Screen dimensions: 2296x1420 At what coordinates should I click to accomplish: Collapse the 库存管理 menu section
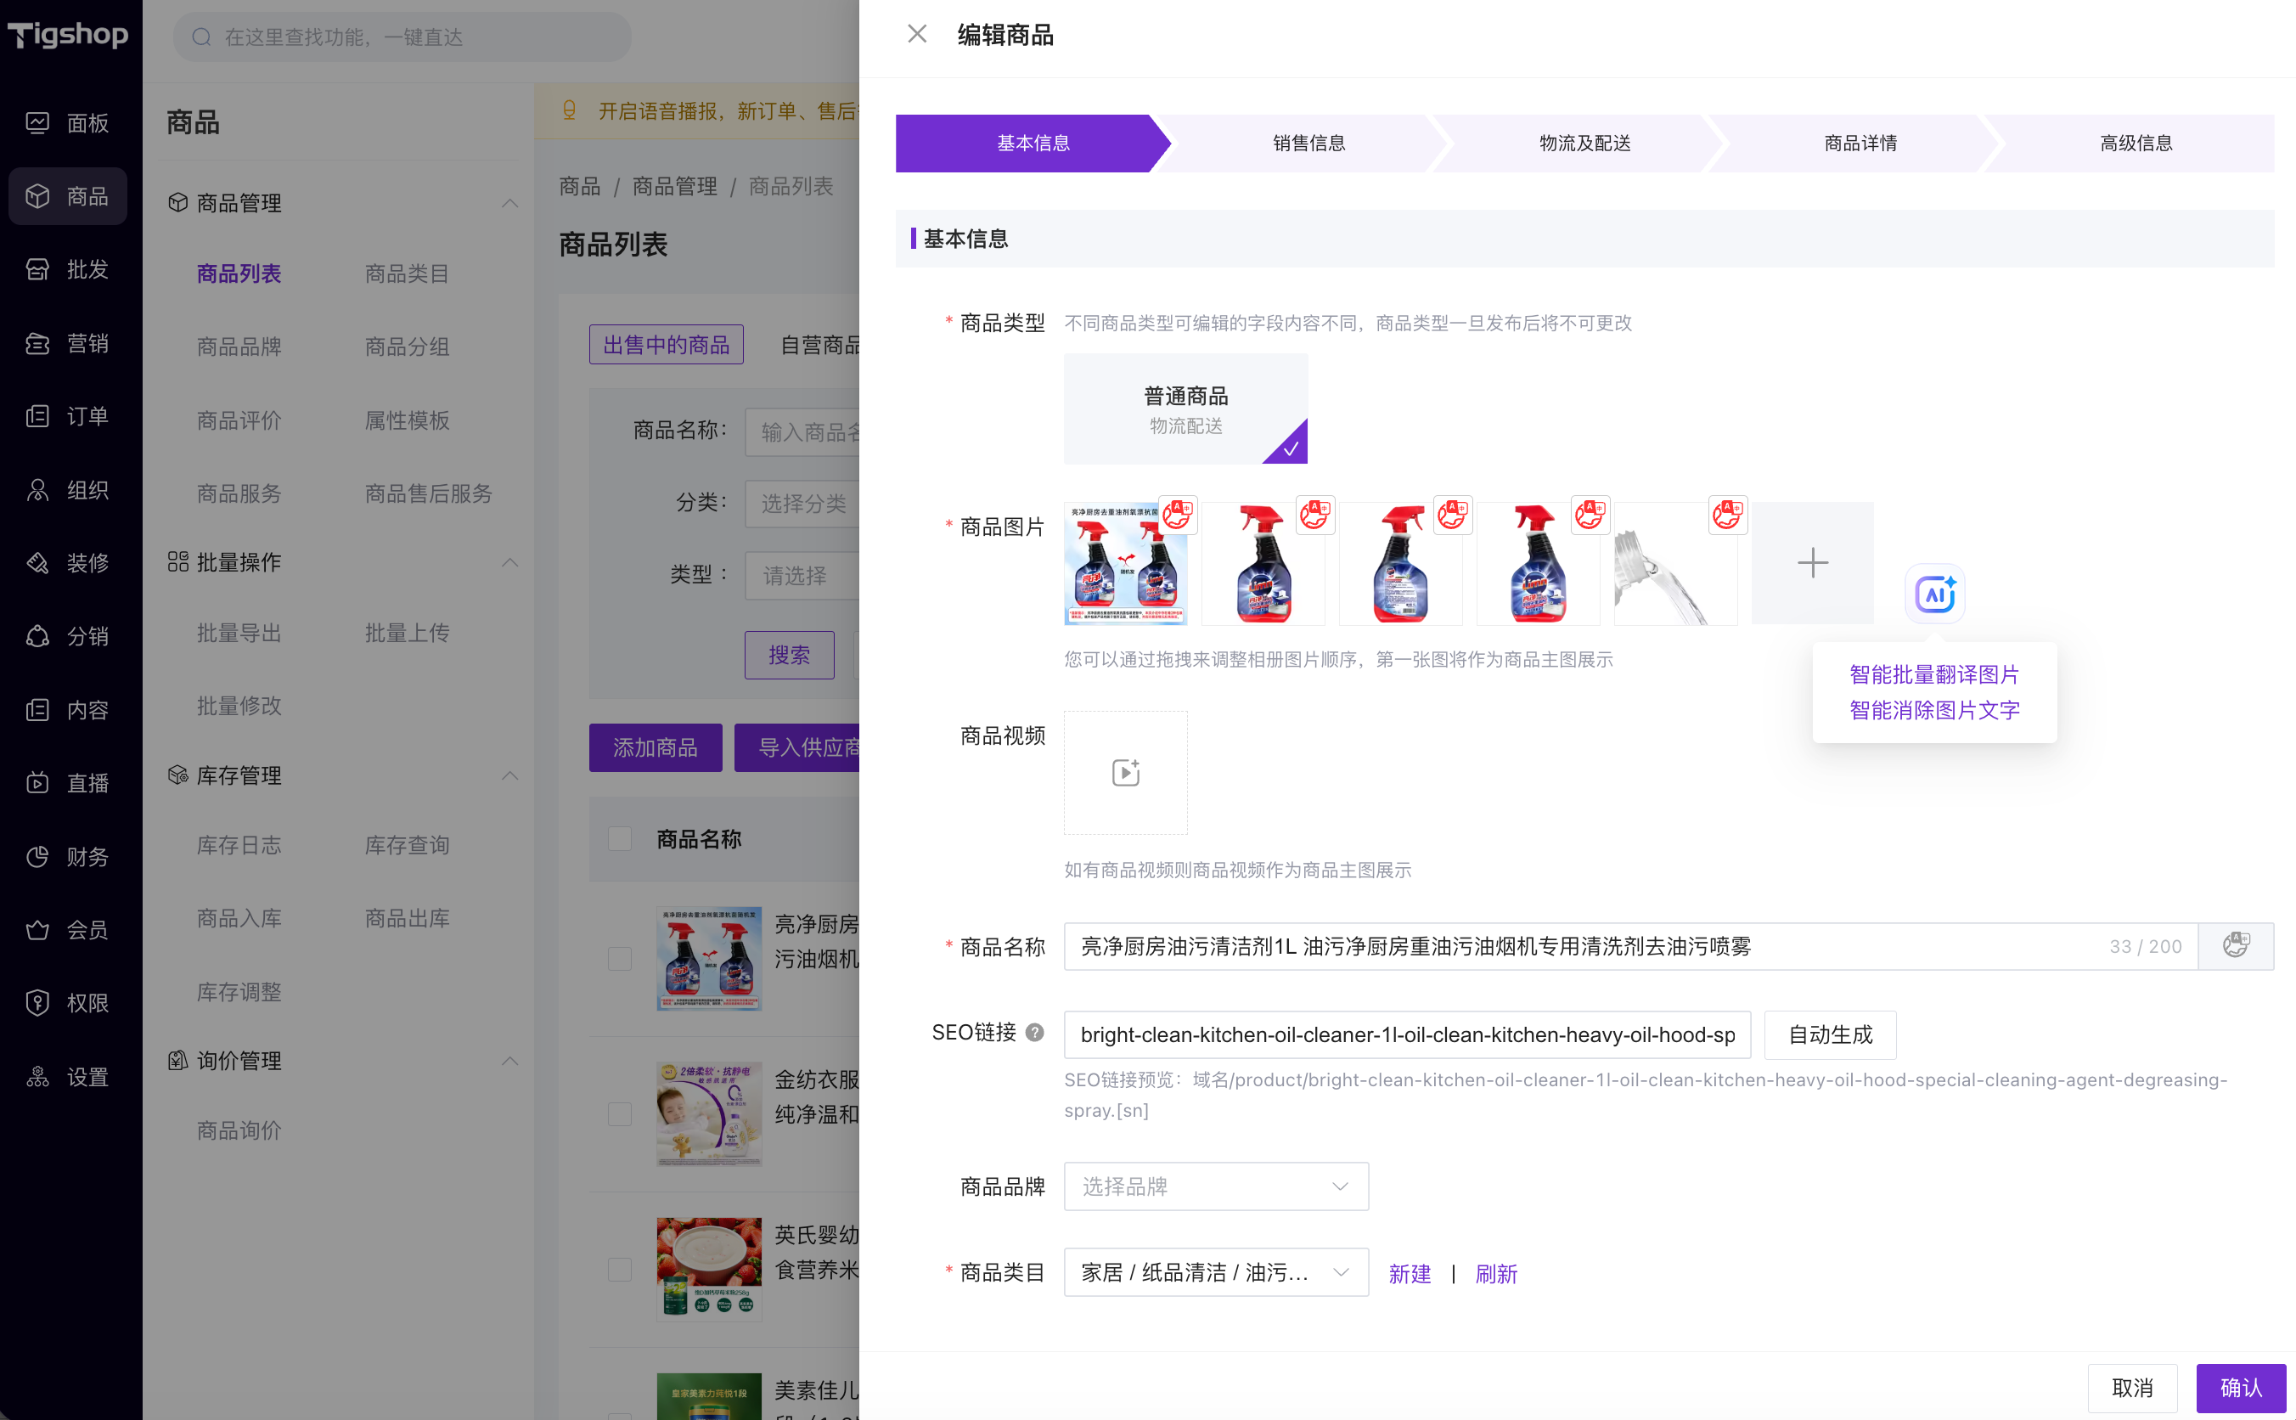[x=509, y=775]
